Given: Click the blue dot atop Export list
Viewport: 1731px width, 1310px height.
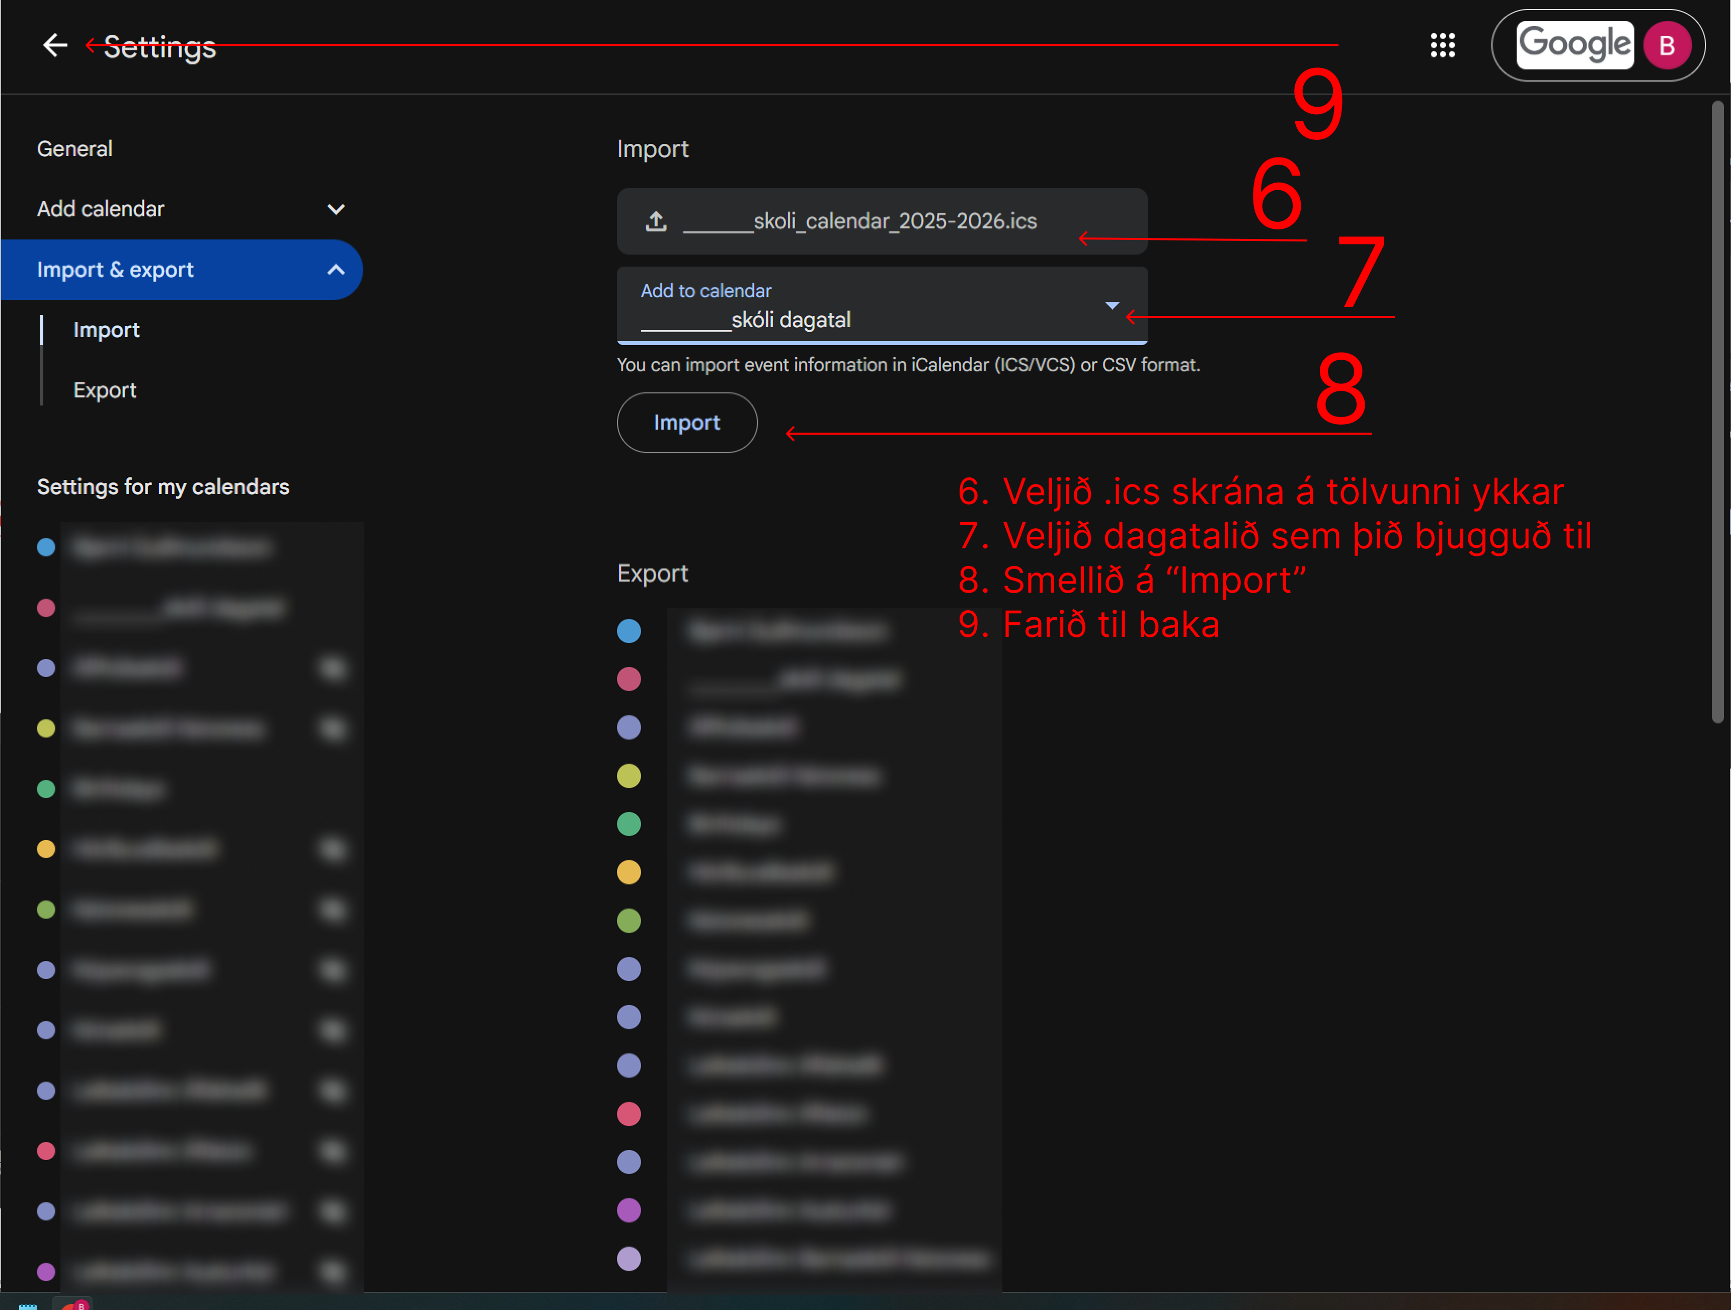Looking at the screenshot, I should tap(628, 631).
